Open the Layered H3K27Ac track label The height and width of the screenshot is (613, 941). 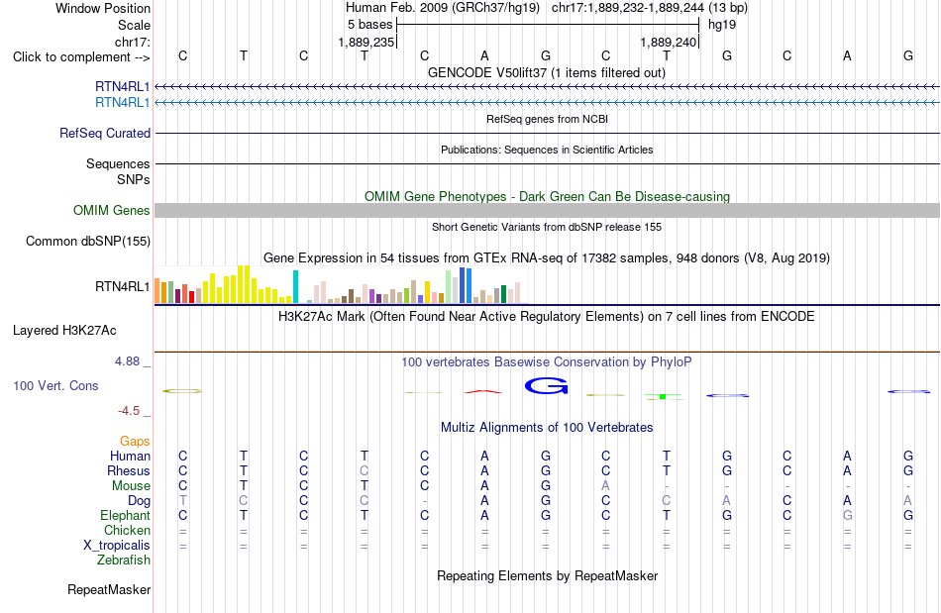(64, 331)
